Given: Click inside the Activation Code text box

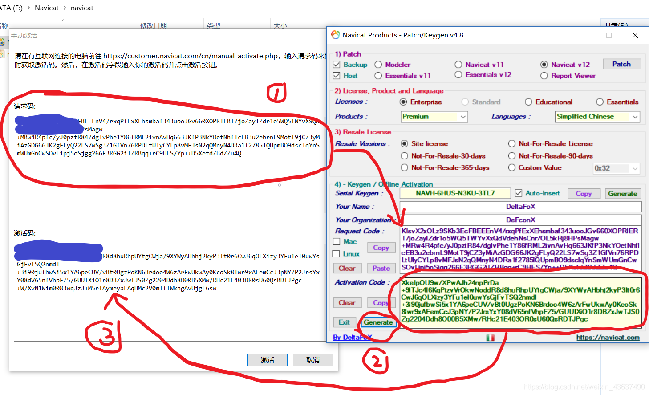Looking at the screenshot, I should (x=521, y=304).
